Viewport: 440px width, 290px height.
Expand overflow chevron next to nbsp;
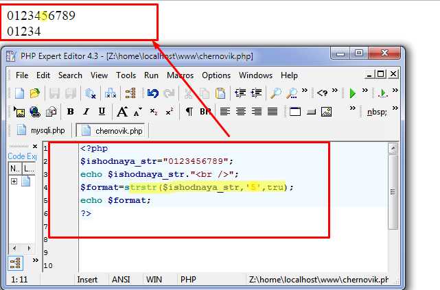tap(395, 108)
